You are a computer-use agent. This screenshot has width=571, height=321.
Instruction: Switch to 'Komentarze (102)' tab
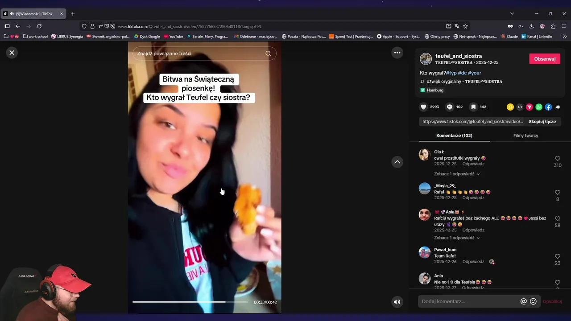[x=454, y=136]
